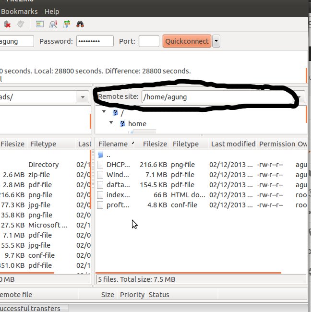Click status text '5 files. Total size: 7.5 MB'
The height and width of the screenshot is (312, 312).
(136, 279)
